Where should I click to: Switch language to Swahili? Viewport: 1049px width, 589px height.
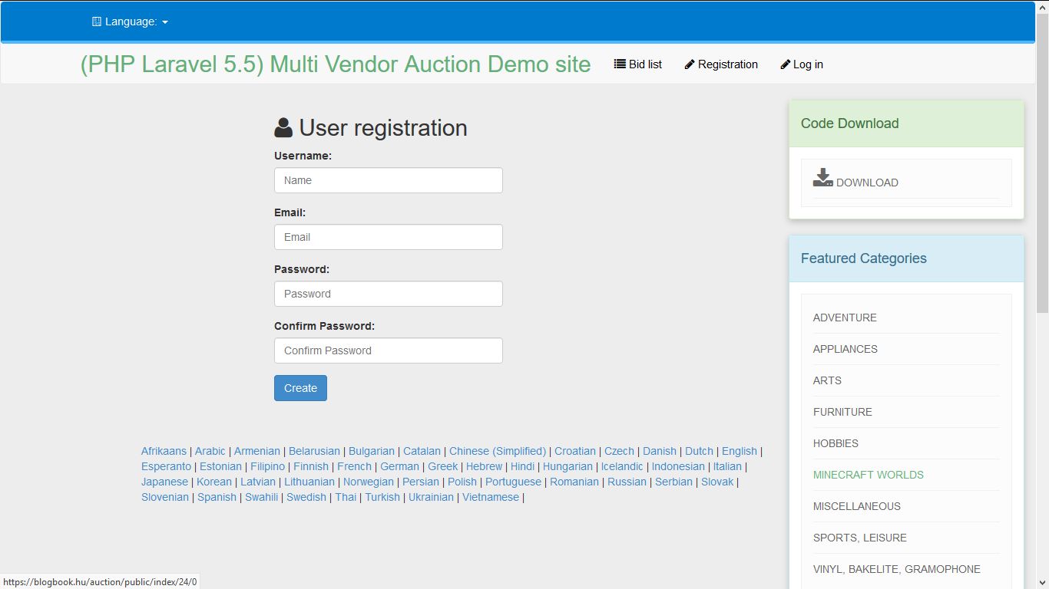pyautogui.click(x=262, y=497)
